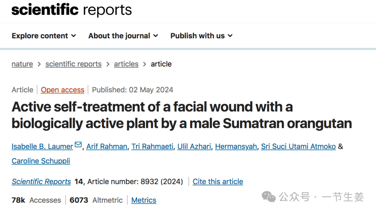This screenshot has height=212, width=376.
Task: Open the article Metrics page
Action: pos(144,200)
